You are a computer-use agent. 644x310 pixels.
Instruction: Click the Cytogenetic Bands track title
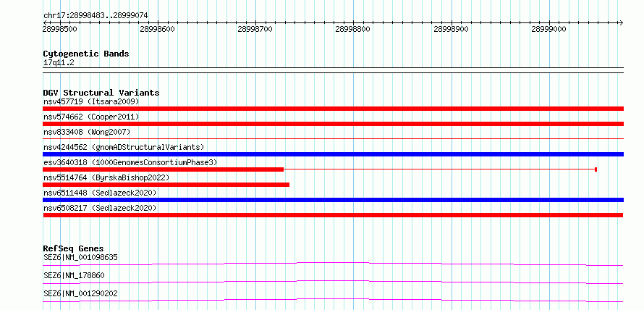(x=86, y=54)
